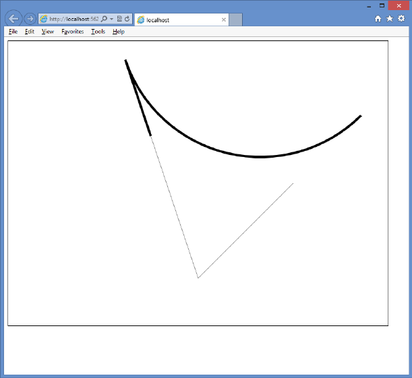
Task: Expand the address bar autocomplete dropdown arrow
Action: pos(111,19)
